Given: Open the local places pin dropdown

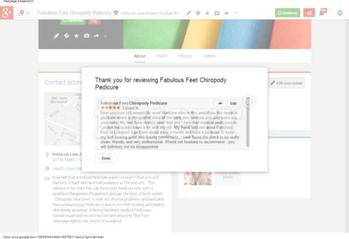Looking at the screenshot, I should tap(23, 13).
